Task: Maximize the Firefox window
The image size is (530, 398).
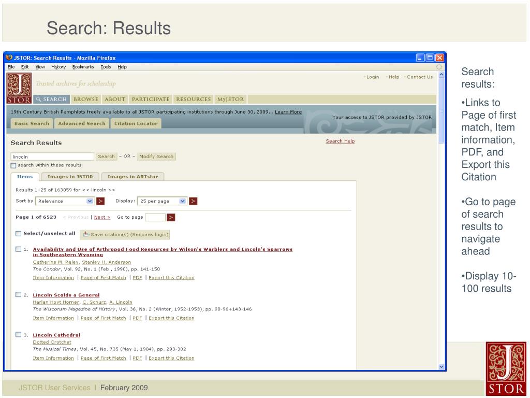Action: pyautogui.click(x=430, y=58)
